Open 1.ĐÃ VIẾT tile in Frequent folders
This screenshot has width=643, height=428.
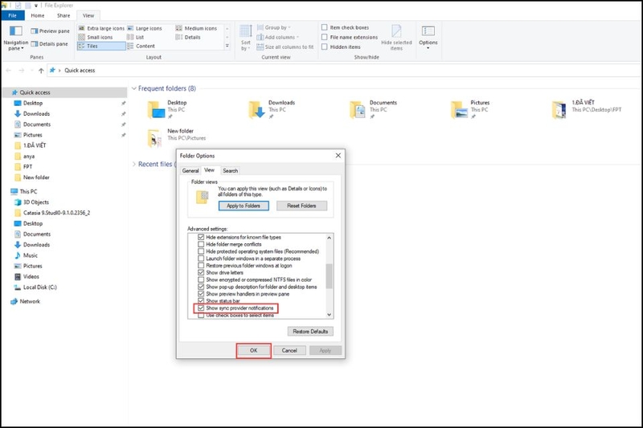[x=587, y=110]
